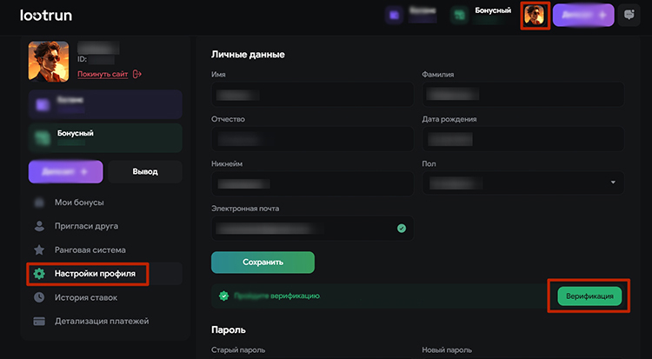652x359 pixels.
Task: Open the Пол dropdown
Action: (x=523, y=183)
